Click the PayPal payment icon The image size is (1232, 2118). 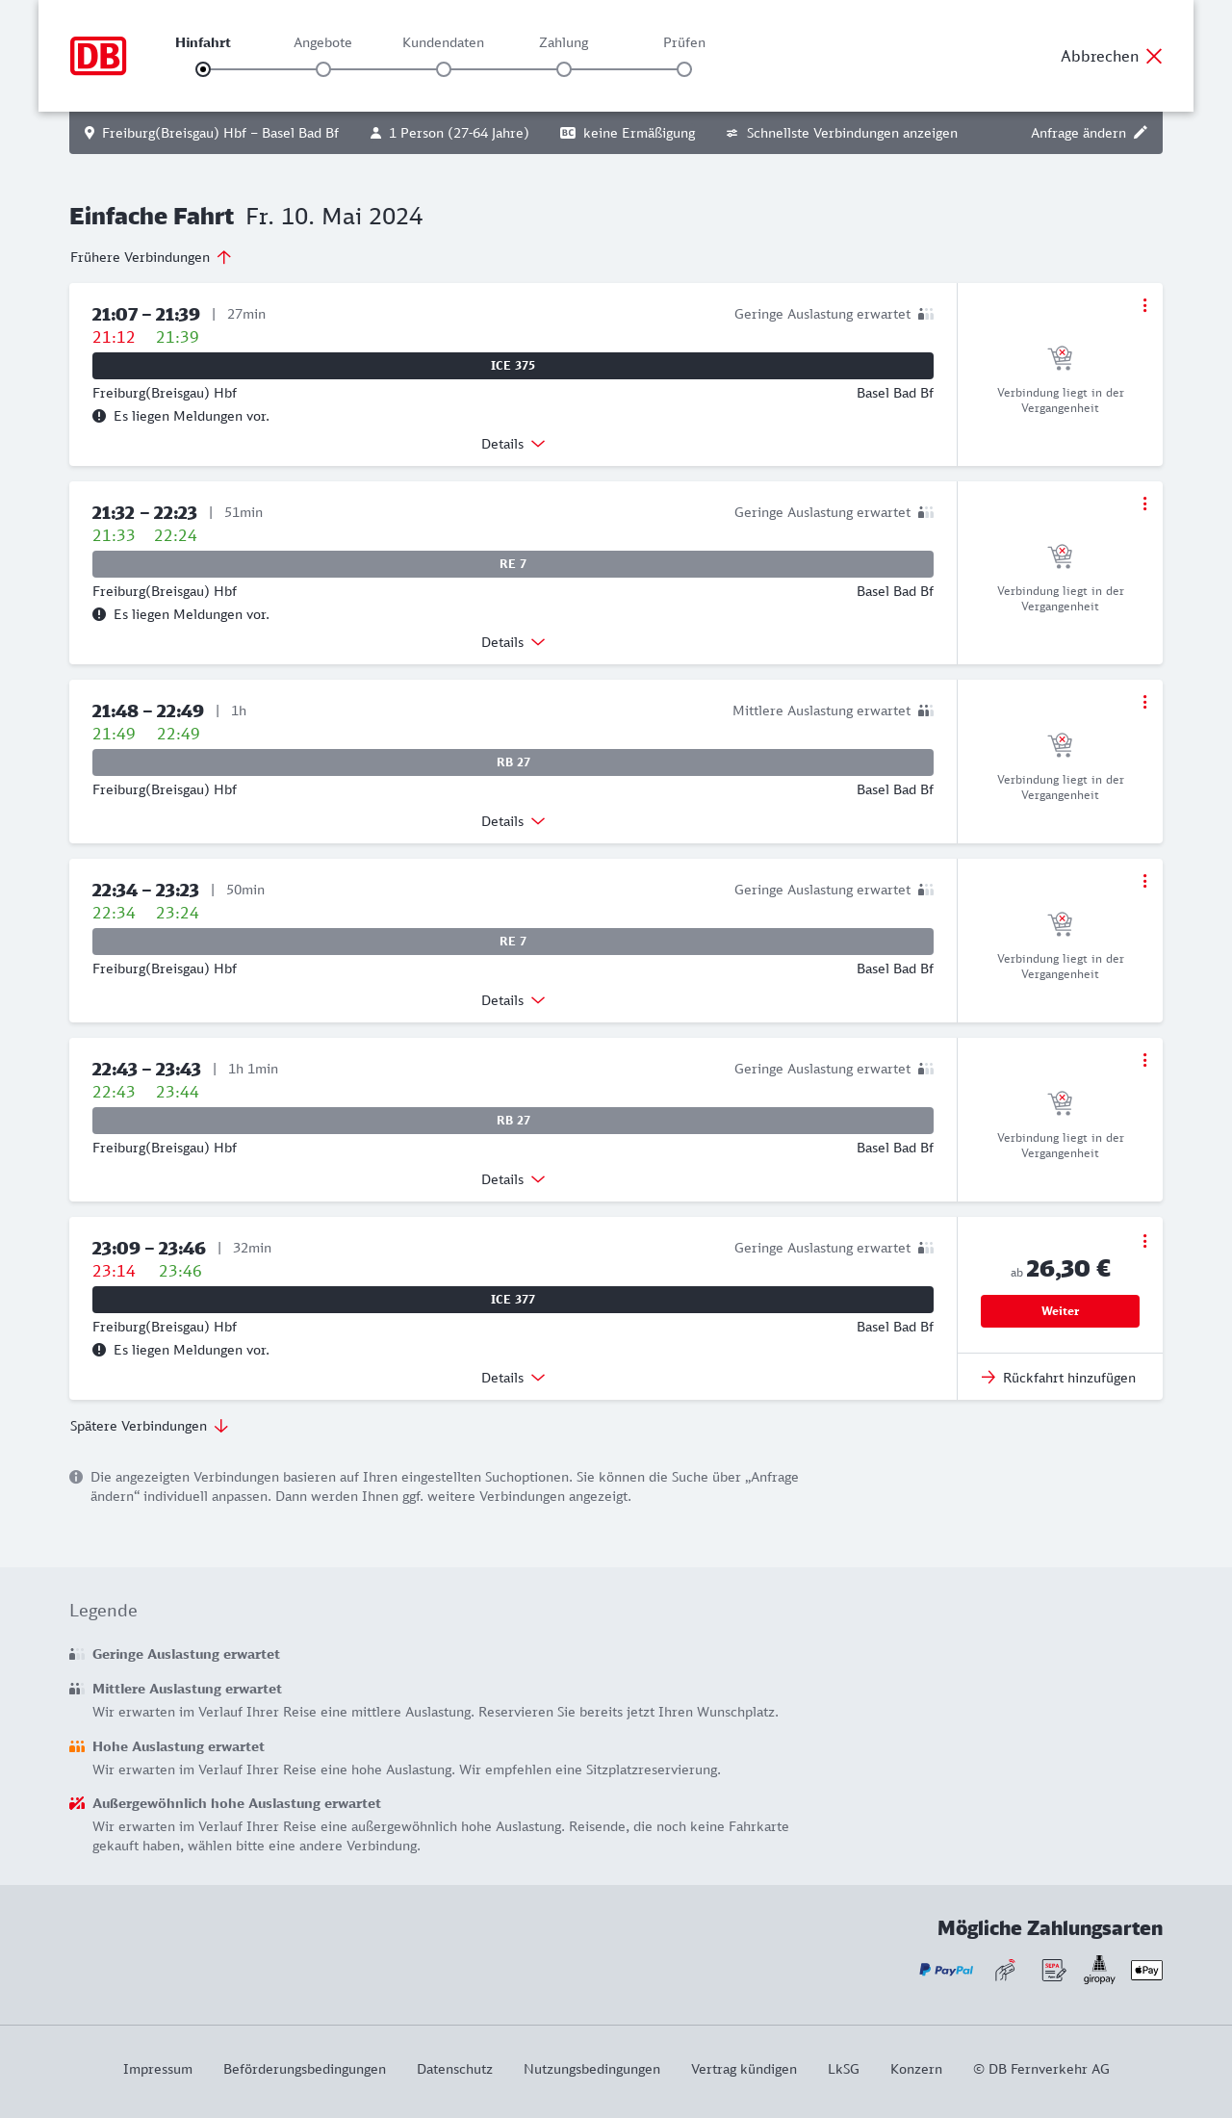coord(946,1970)
